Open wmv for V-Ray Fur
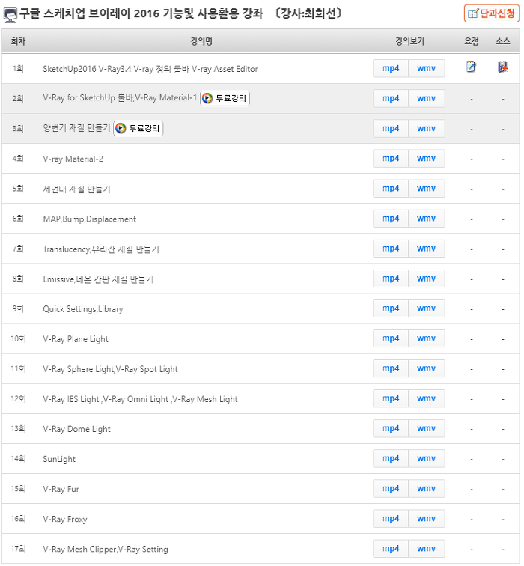The image size is (524, 566). 426,488
